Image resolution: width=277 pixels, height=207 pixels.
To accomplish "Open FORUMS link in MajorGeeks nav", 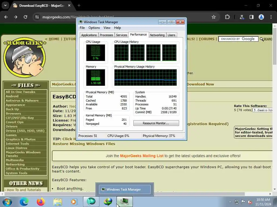I will click(x=206, y=39).
